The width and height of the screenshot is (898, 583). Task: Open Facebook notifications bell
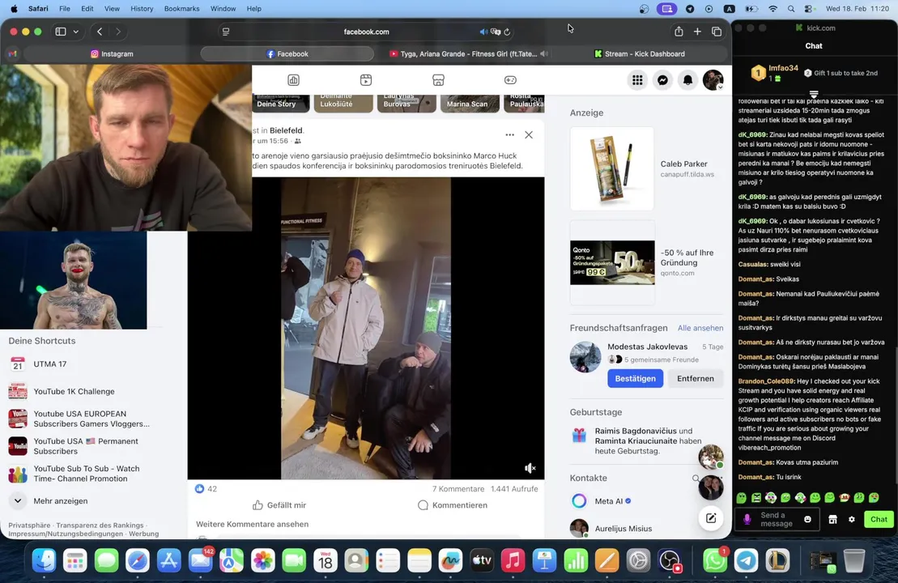tap(687, 80)
